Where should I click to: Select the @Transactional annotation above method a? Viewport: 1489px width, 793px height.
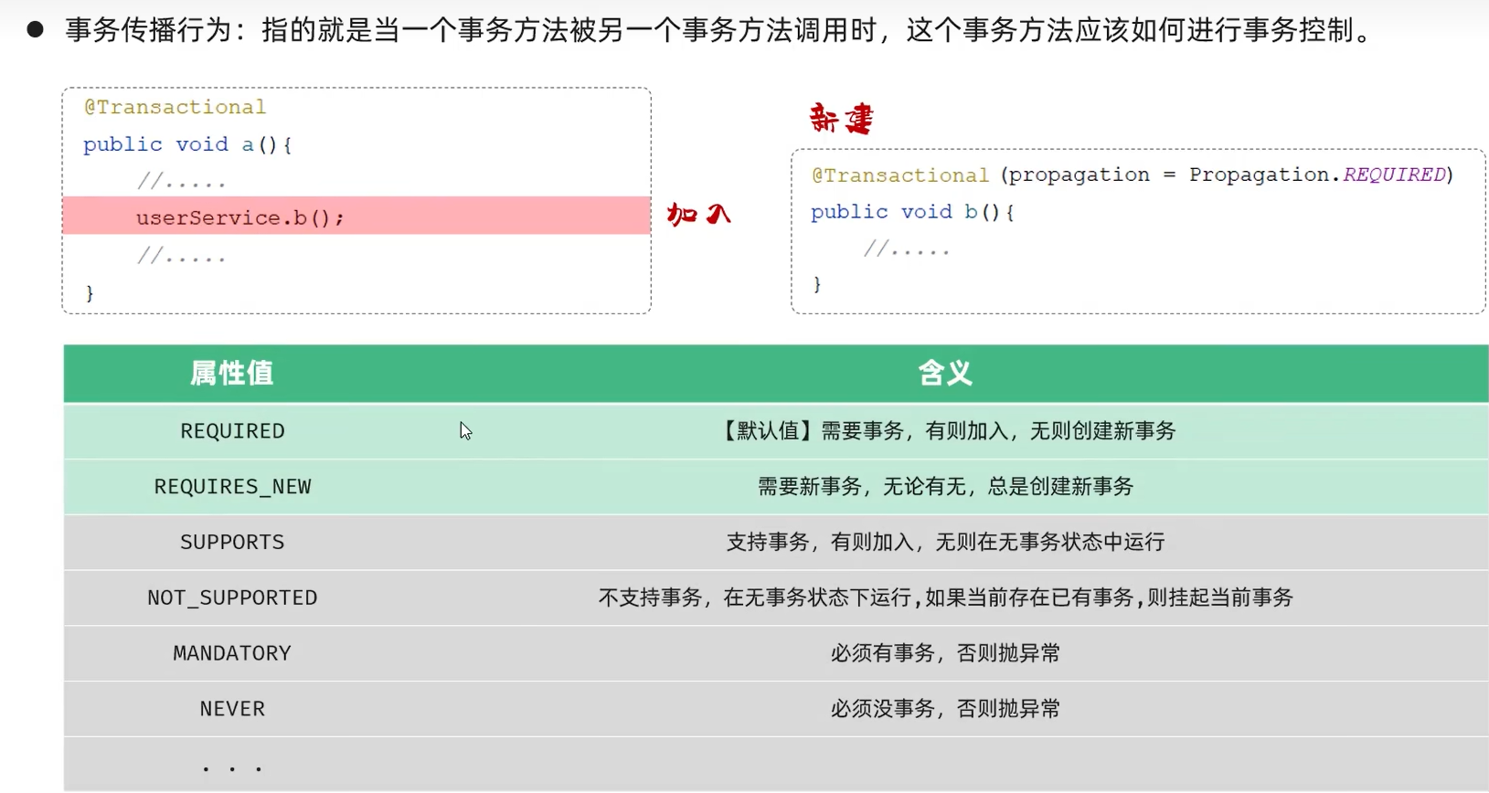175,107
